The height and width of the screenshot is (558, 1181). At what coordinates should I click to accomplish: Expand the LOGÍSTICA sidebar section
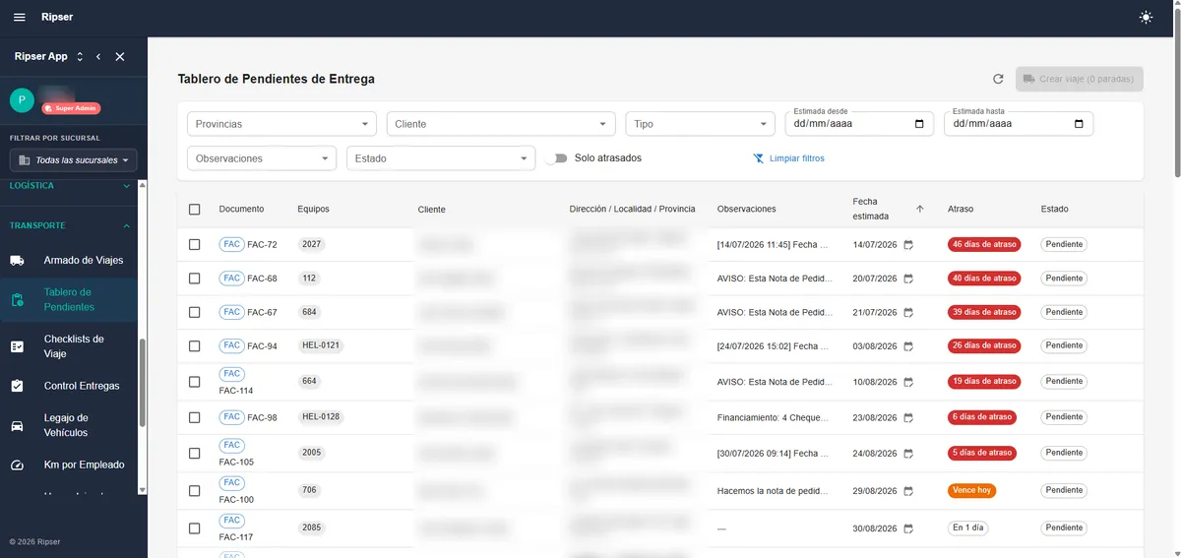69,186
